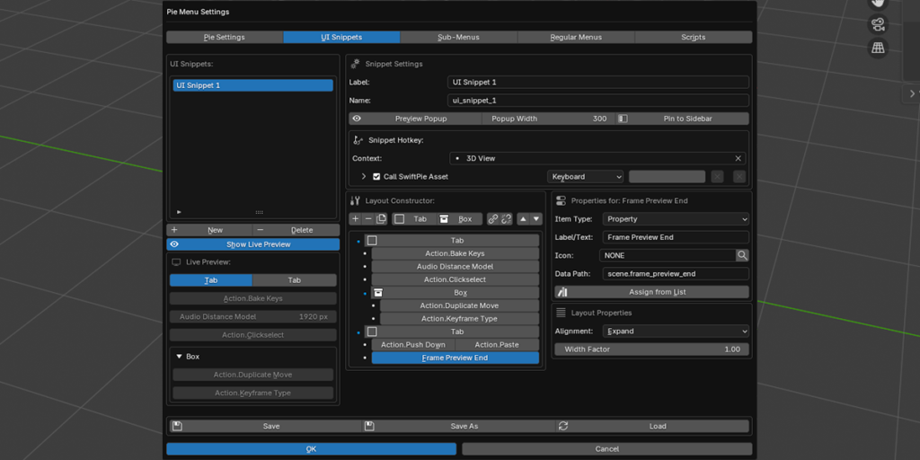
Task: Click the Save As floppy disk icon
Action: (369, 426)
